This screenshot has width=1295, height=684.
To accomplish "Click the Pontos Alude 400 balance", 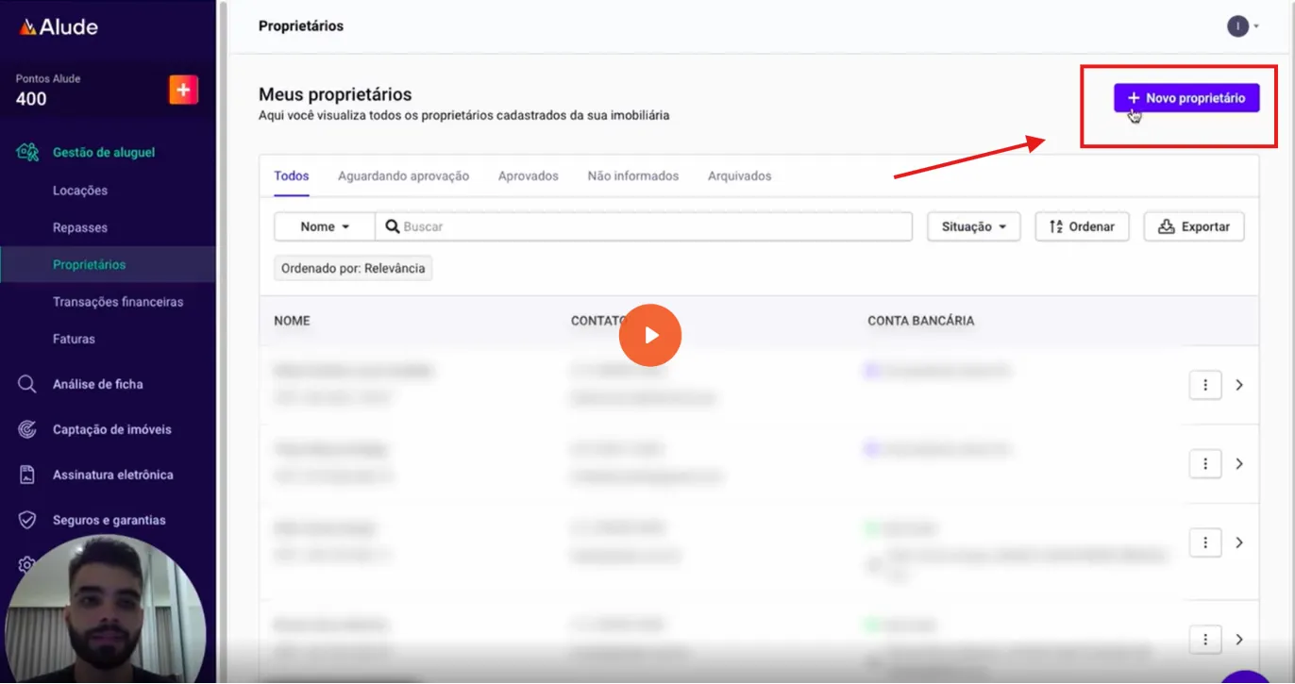I will point(48,90).
